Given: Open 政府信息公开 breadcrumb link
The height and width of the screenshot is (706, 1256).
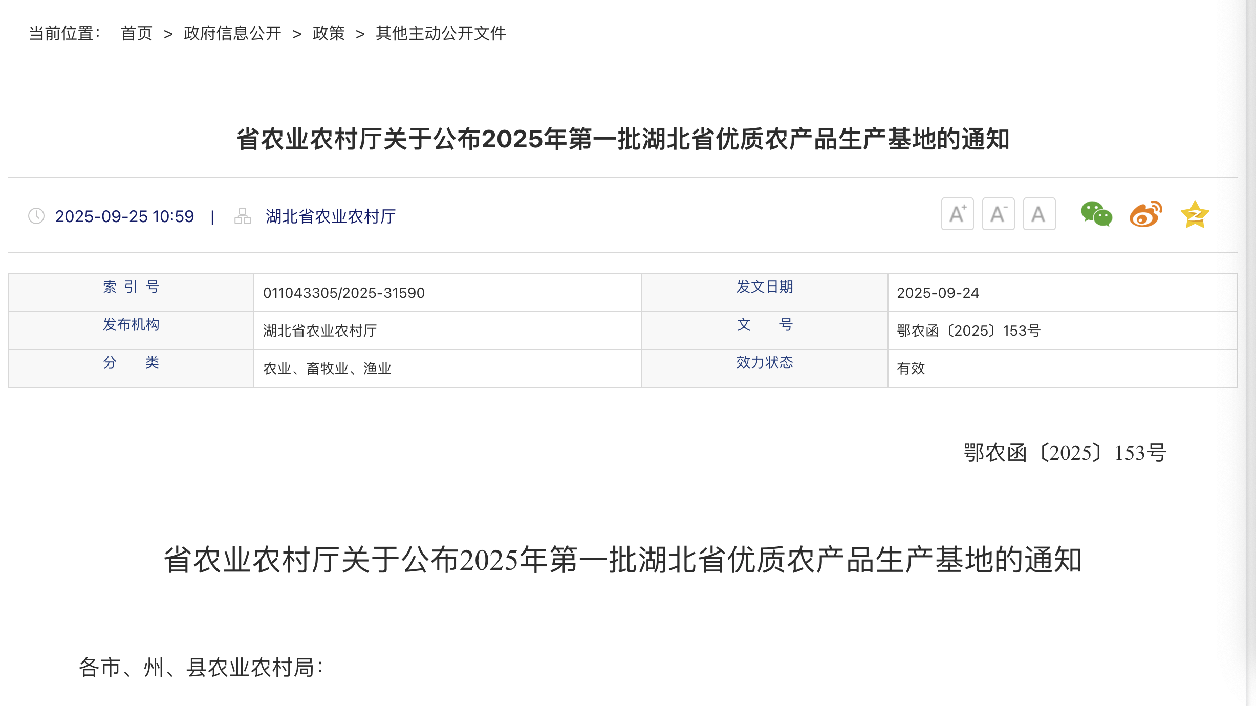Looking at the screenshot, I should tap(232, 33).
